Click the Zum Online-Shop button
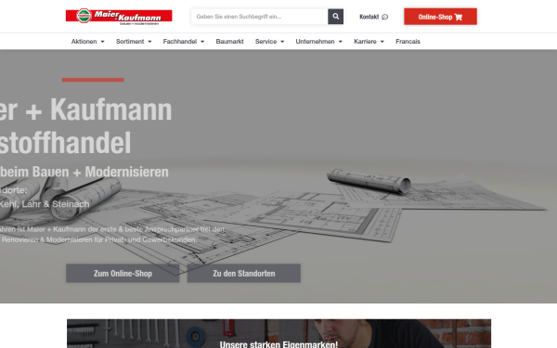Image resolution: width=557 pixels, height=348 pixels. point(123,273)
